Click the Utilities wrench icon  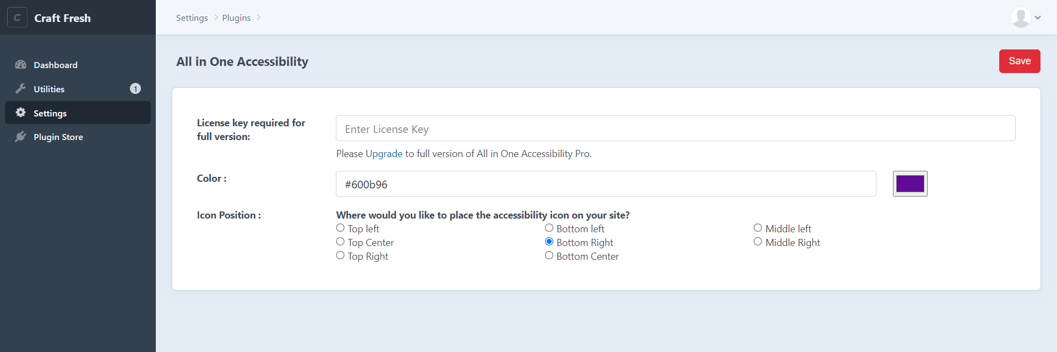[21, 88]
